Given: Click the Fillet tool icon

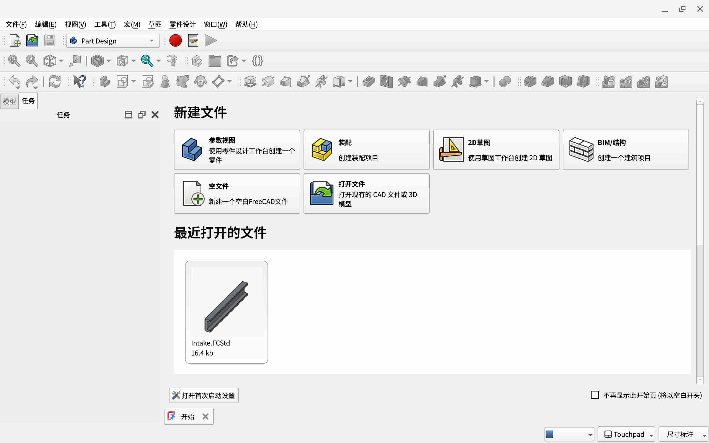Looking at the screenshot, I should coord(530,81).
